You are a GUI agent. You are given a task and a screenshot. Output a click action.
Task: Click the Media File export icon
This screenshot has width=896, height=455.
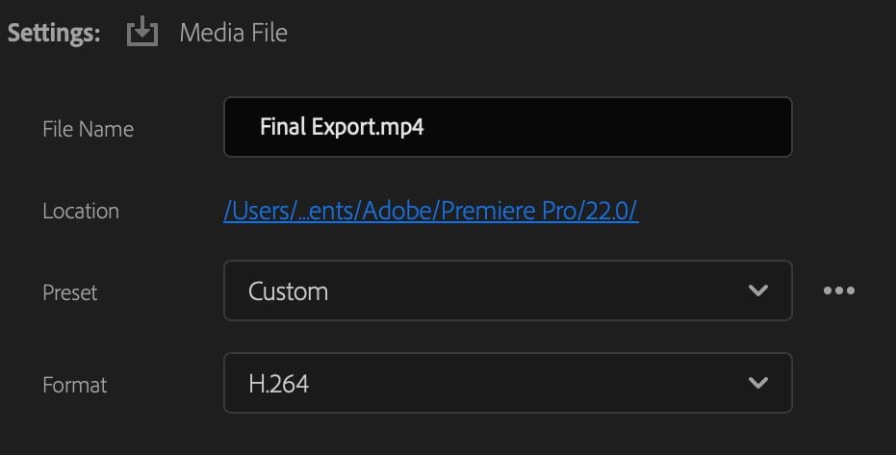click(141, 33)
